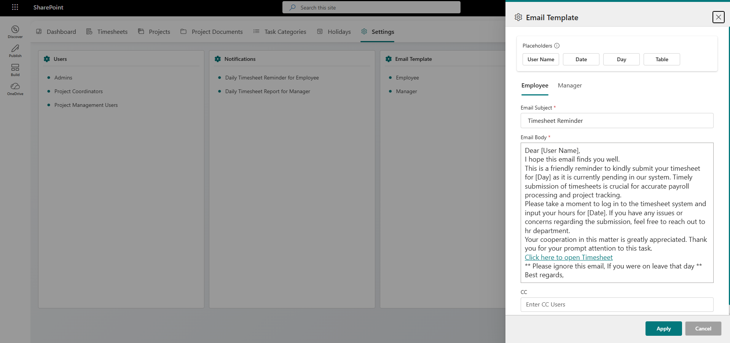Click the 'Click here to open Timesheet' link
The image size is (730, 343).
point(569,257)
